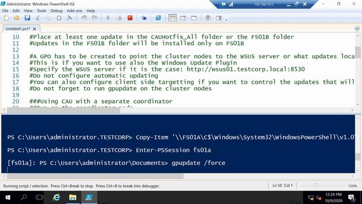This screenshot has height=204, width=362.
Task: Click the script pane scroll right arrow
Action: pos(352,110)
